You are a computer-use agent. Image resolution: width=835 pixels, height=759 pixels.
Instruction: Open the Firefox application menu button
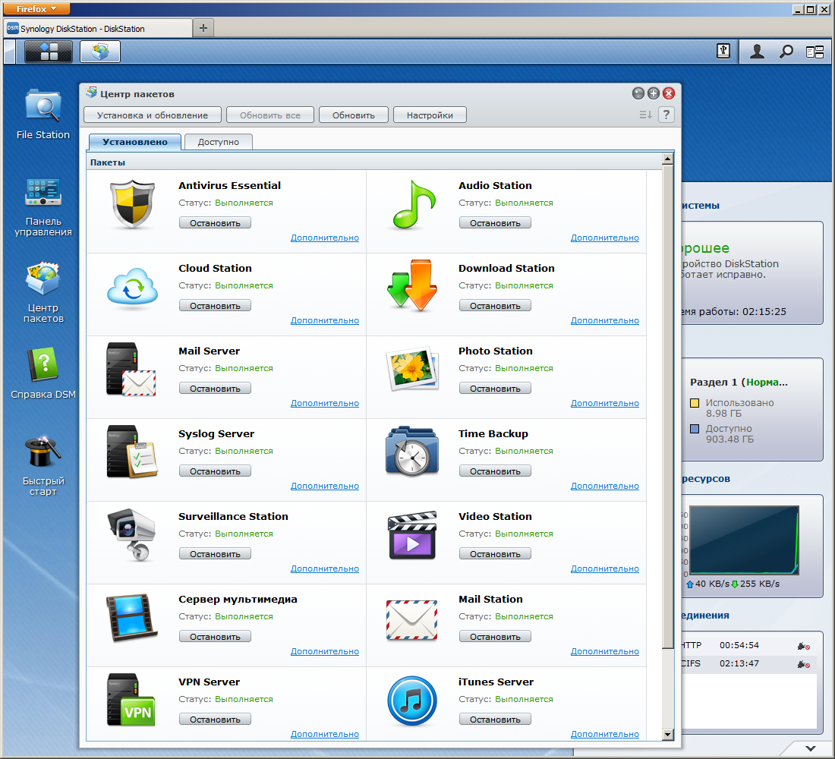point(36,8)
